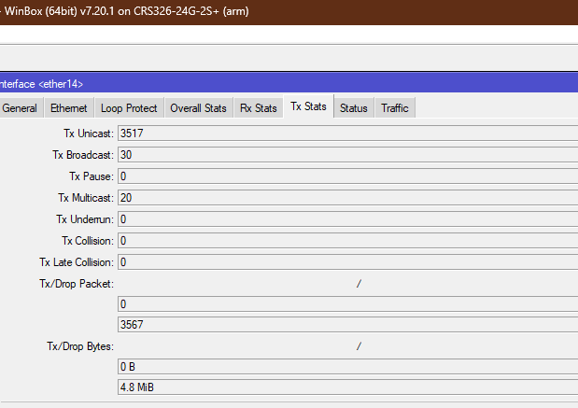This screenshot has width=578, height=408.
Task: Click the Tx Late Collision field
Action: point(347,262)
